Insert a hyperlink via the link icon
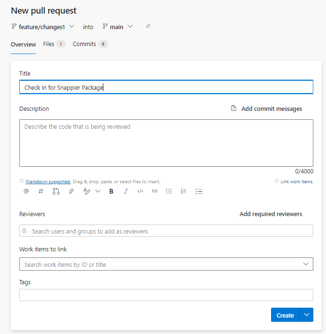The image size is (326, 334). 155,191
